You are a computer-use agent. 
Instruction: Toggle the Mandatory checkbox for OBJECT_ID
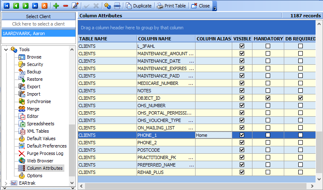[268, 98]
